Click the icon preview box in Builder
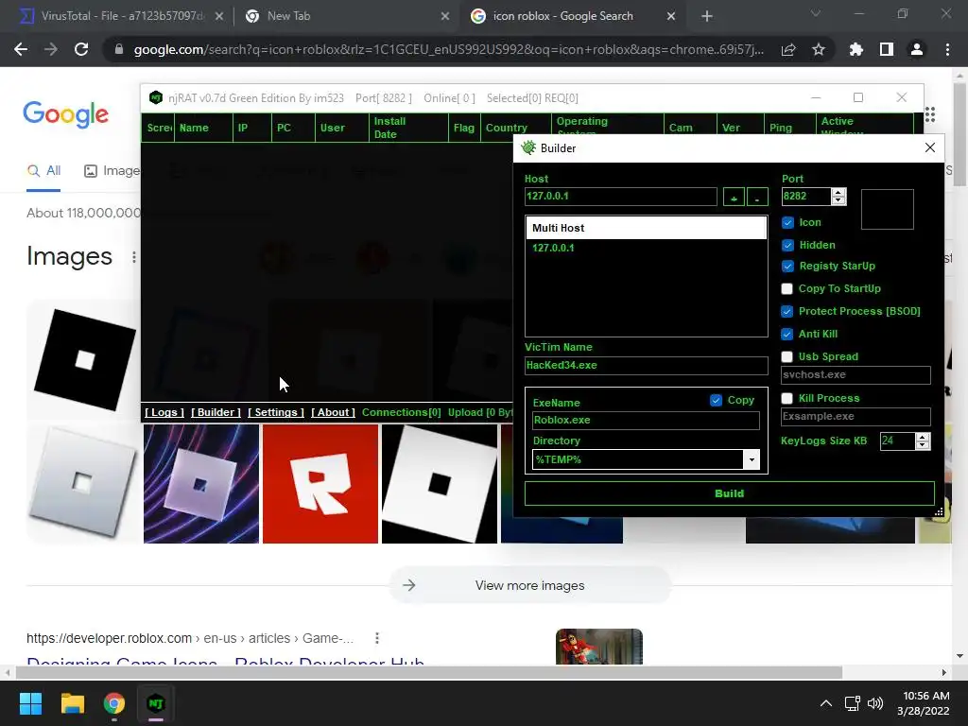The width and height of the screenshot is (968, 726). (x=887, y=209)
